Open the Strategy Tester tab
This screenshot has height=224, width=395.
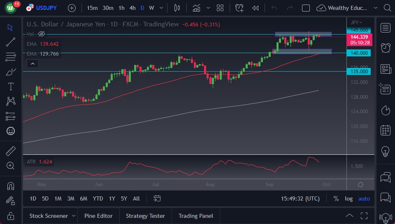click(145, 216)
